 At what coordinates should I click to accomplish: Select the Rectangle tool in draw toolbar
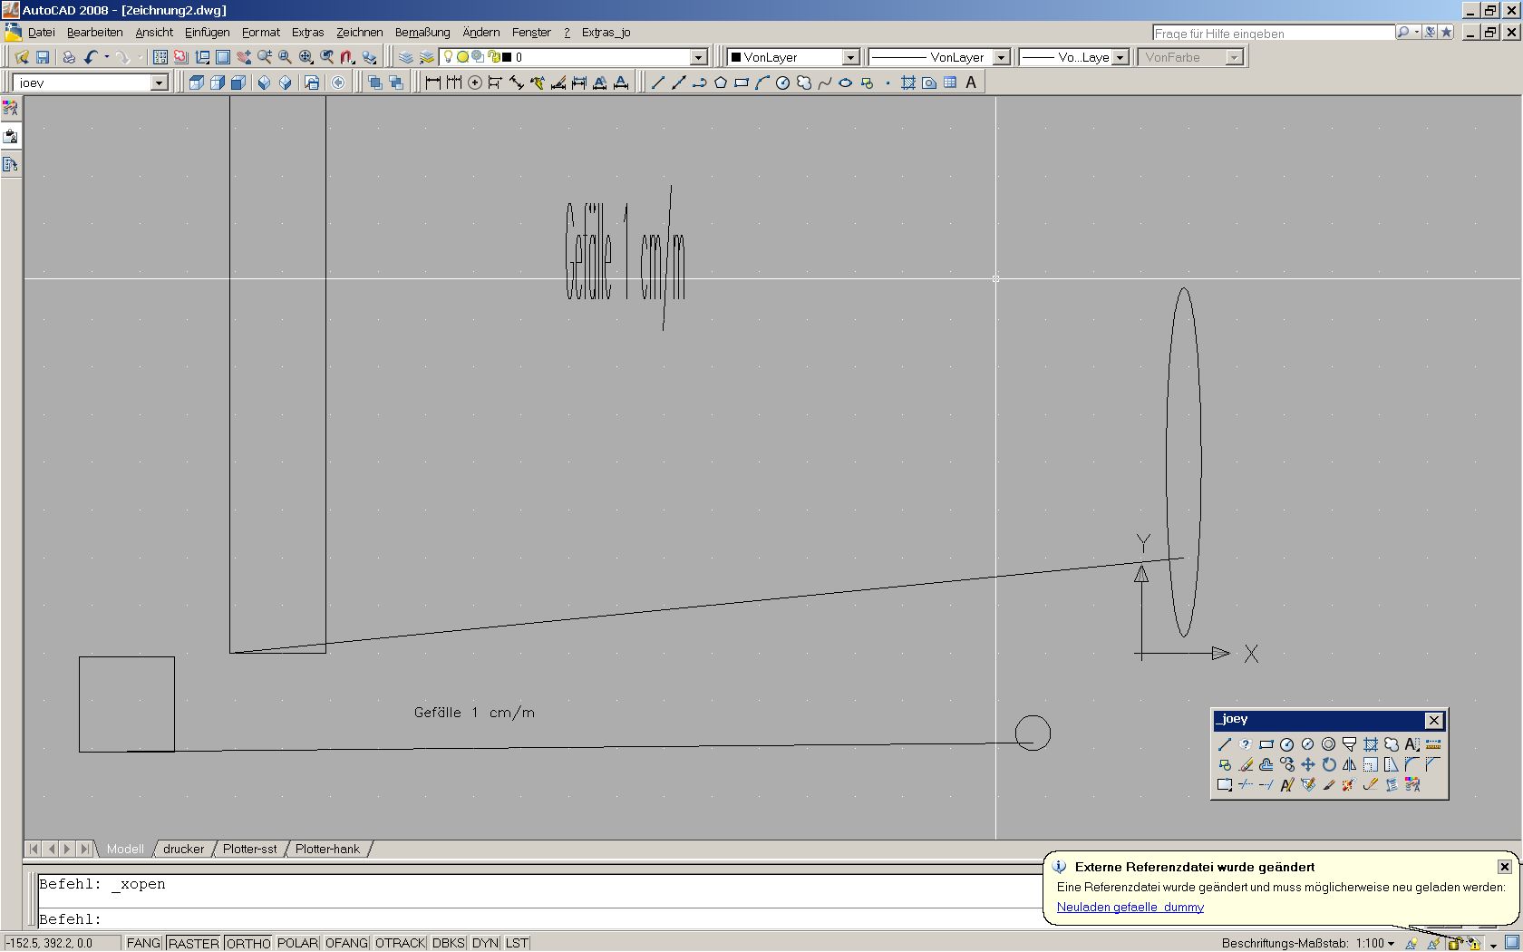(742, 83)
